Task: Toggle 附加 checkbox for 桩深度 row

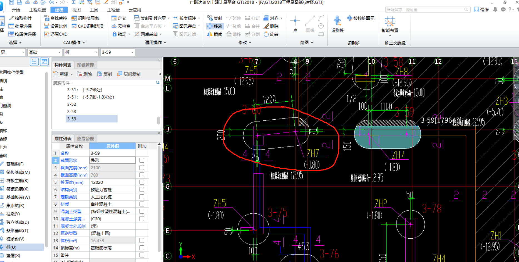Action: (x=142, y=182)
